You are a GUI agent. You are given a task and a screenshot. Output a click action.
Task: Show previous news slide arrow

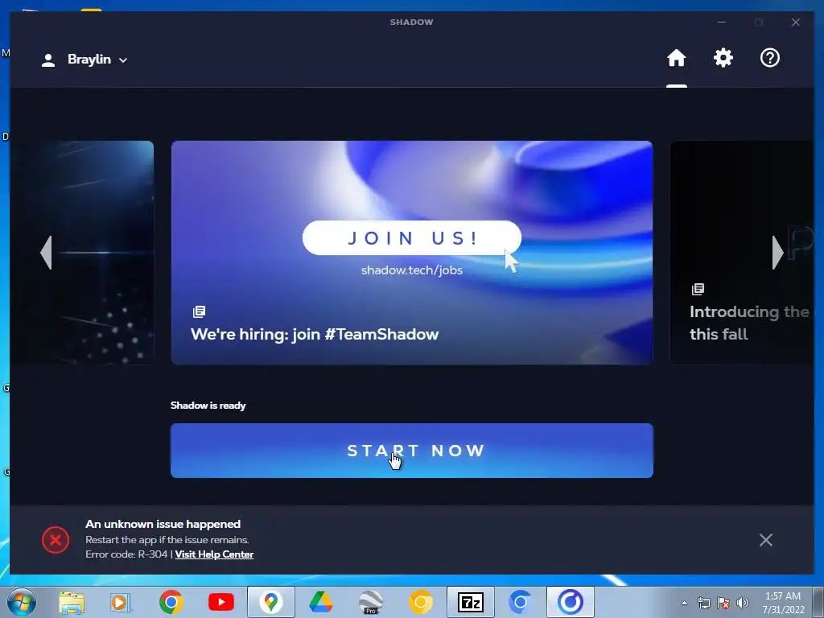46,253
